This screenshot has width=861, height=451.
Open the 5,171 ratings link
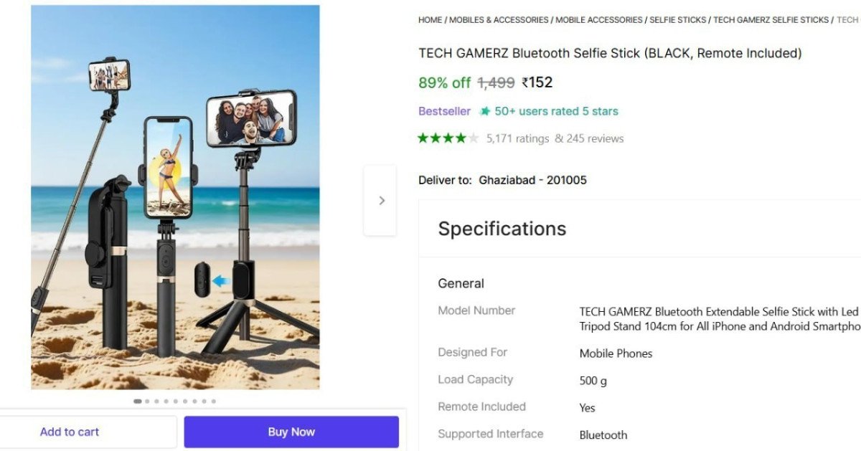pyautogui.click(x=518, y=138)
